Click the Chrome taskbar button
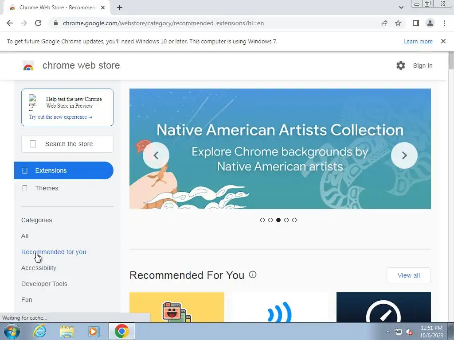This screenshot has width=454, height=340. (x=122, y=331)
